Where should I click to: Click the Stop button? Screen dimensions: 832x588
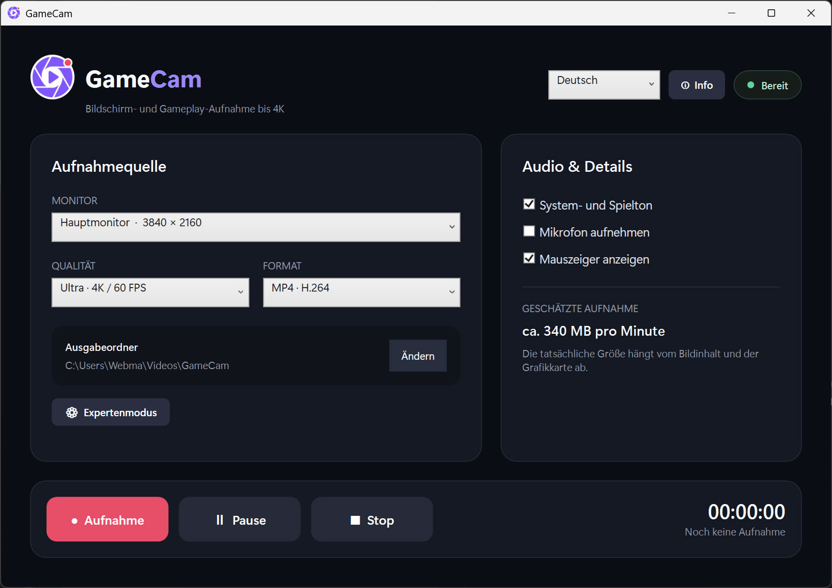372,519
